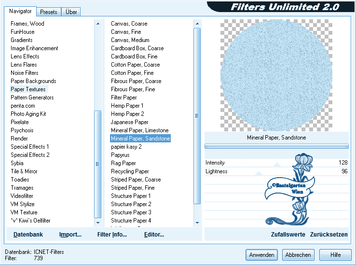Select the Photo Aging Kit category

pos(28,114)
